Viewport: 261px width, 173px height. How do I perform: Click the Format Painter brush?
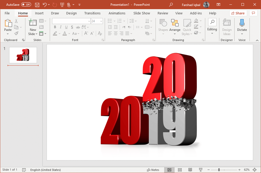click(16, 33)
